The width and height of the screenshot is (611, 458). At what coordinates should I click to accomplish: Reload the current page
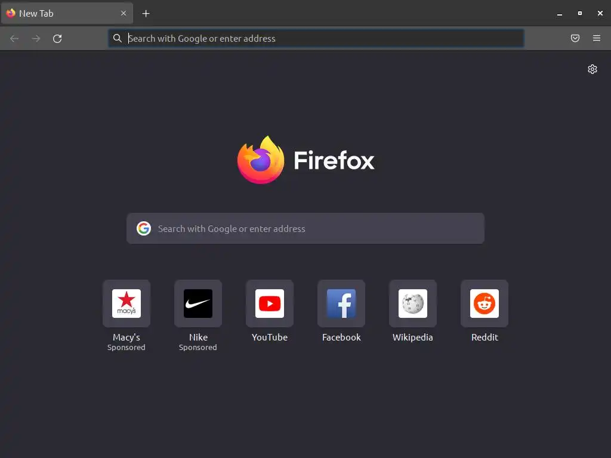point(57,39)
